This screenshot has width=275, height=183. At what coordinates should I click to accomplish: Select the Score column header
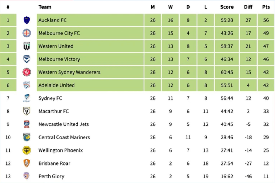227,7
